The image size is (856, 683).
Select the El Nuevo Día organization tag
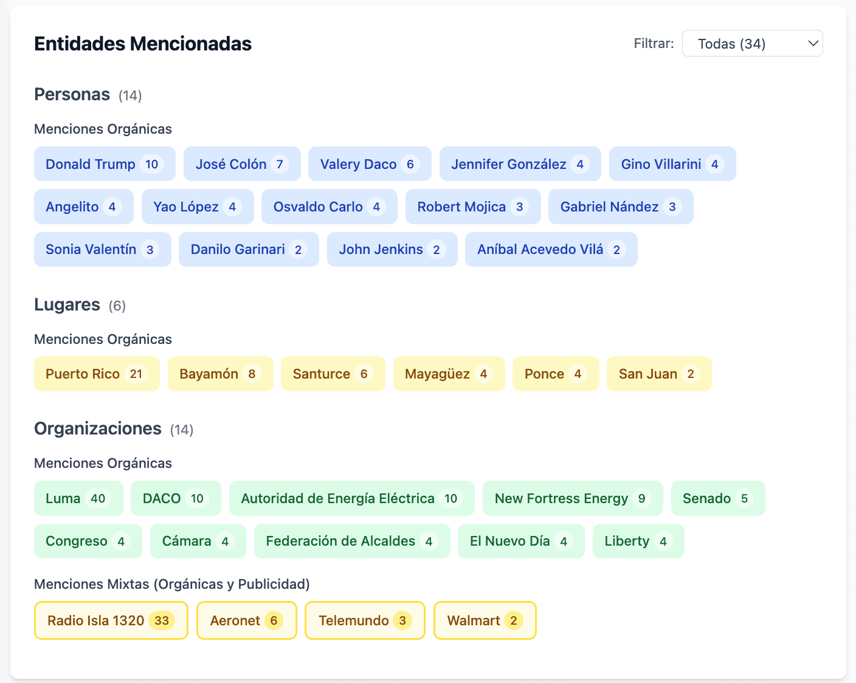520,541
